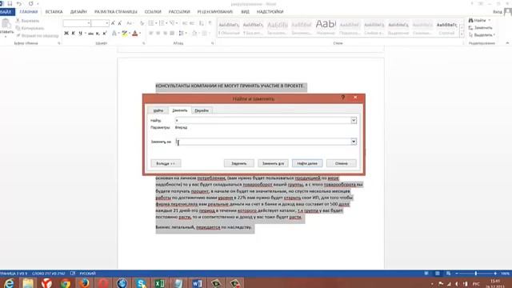
Task: Align text right
Action: (166, 34)
